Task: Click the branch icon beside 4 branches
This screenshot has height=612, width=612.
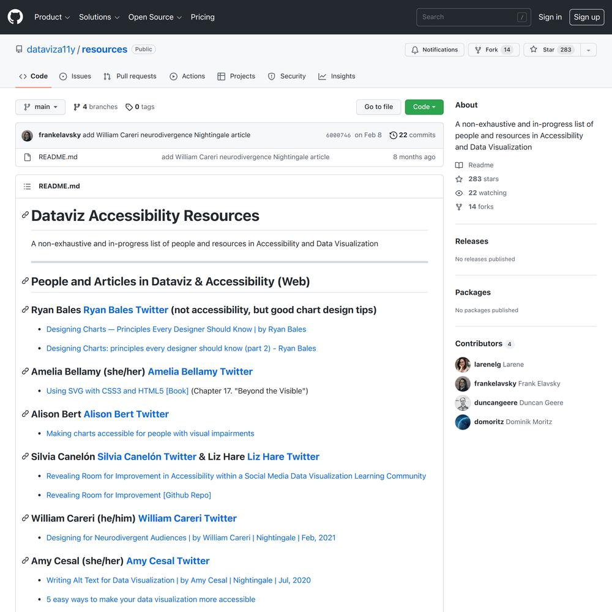Action: tap(76, 107)
